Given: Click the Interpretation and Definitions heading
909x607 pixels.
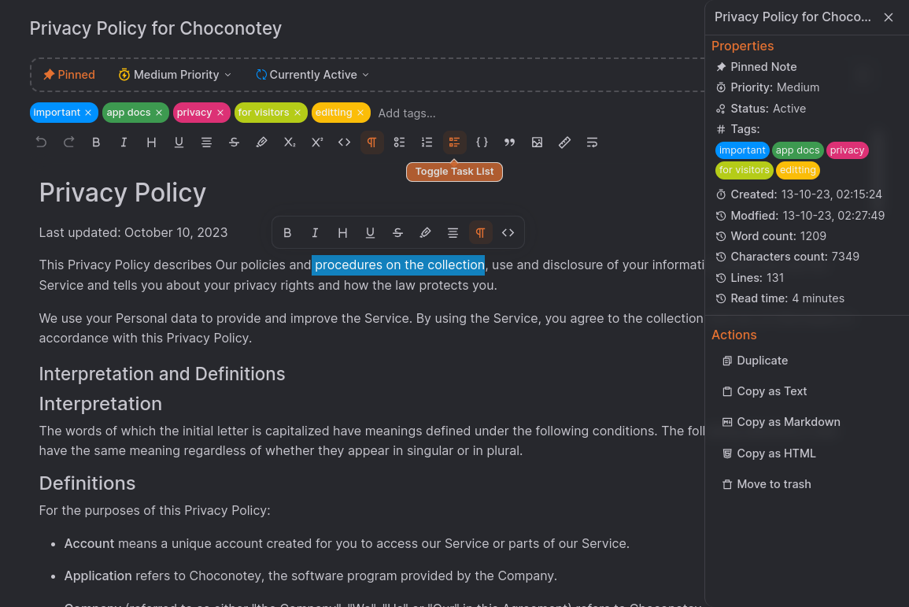Looking at the screenshot, I should [x=162, y=374].
